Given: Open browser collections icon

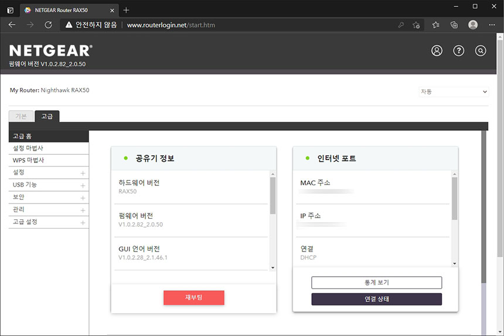Looking at the screenshot, I should point(454,25).
